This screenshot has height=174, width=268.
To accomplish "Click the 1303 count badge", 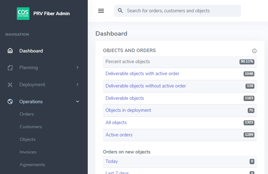I will click(249, 122).
